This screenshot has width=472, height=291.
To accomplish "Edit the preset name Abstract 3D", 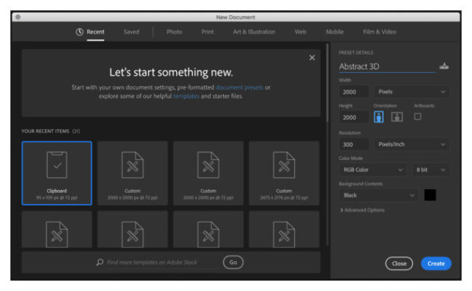I will [388, 66].
